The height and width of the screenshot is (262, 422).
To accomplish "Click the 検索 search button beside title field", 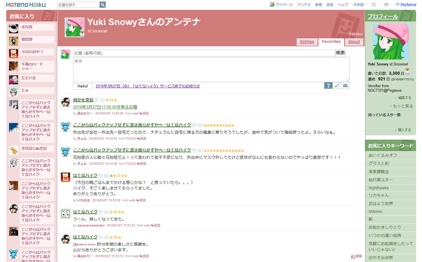I will (340, 53).
